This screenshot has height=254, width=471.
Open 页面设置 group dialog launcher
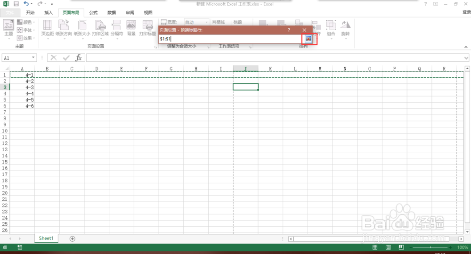(155, 47)
